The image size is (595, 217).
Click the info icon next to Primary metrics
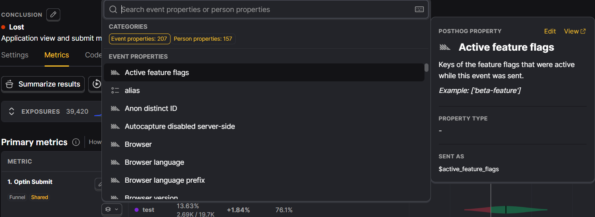76,142
